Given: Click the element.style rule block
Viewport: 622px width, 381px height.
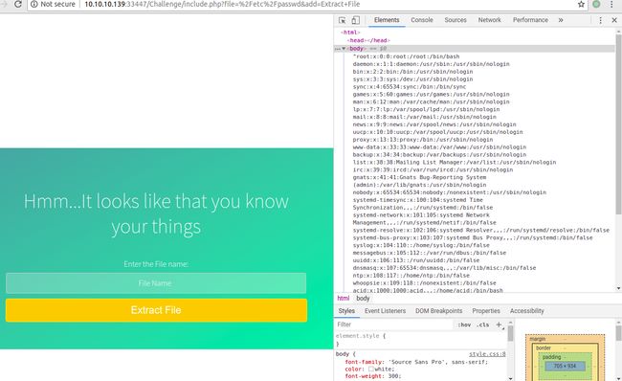Looking at the screenshot, I should (x=420, y=340).
